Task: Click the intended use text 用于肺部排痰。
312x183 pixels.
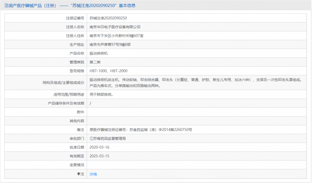Action: click(101, 95)
